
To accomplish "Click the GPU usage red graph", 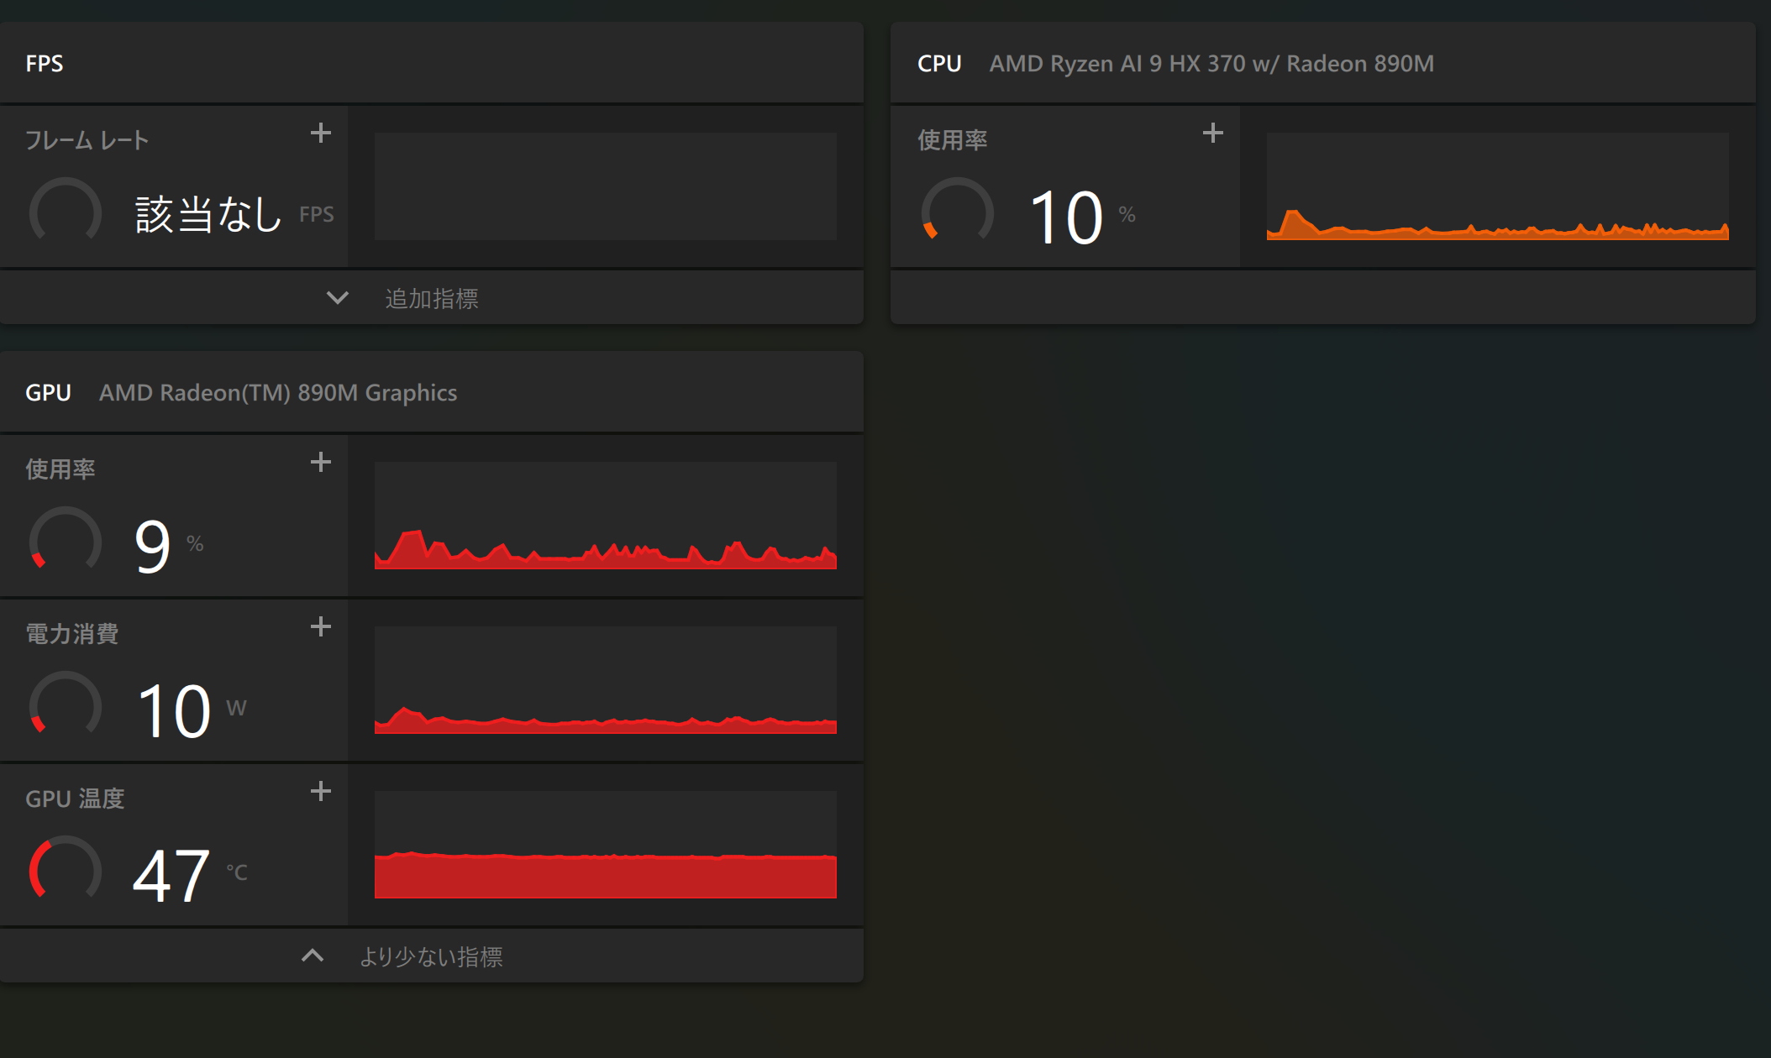I will pos(605,516).
